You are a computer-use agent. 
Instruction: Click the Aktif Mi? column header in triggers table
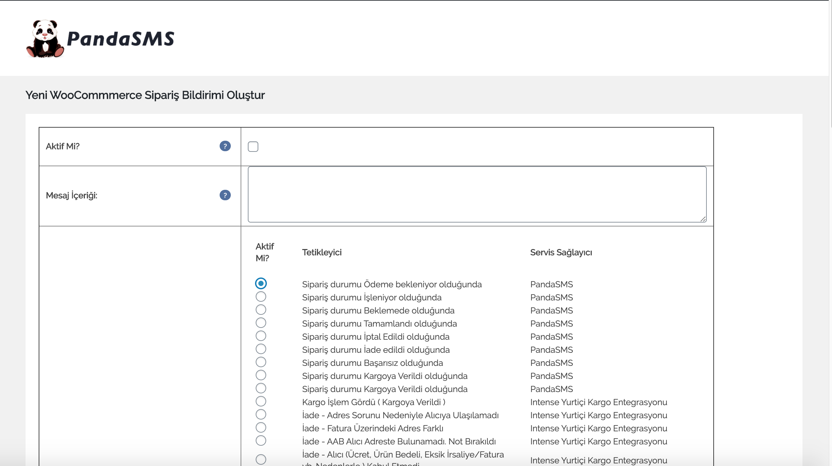tap(265, 252)
